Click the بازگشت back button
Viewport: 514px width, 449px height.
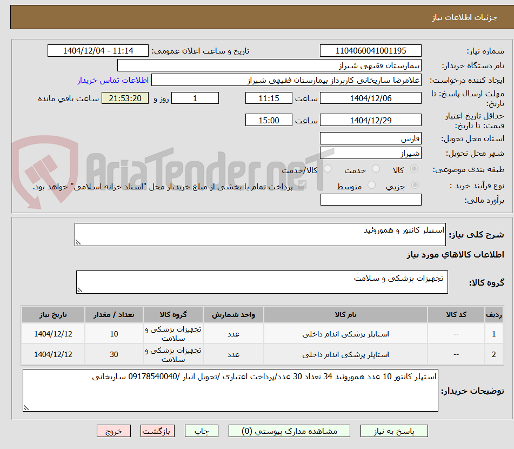tap(157, 431)
